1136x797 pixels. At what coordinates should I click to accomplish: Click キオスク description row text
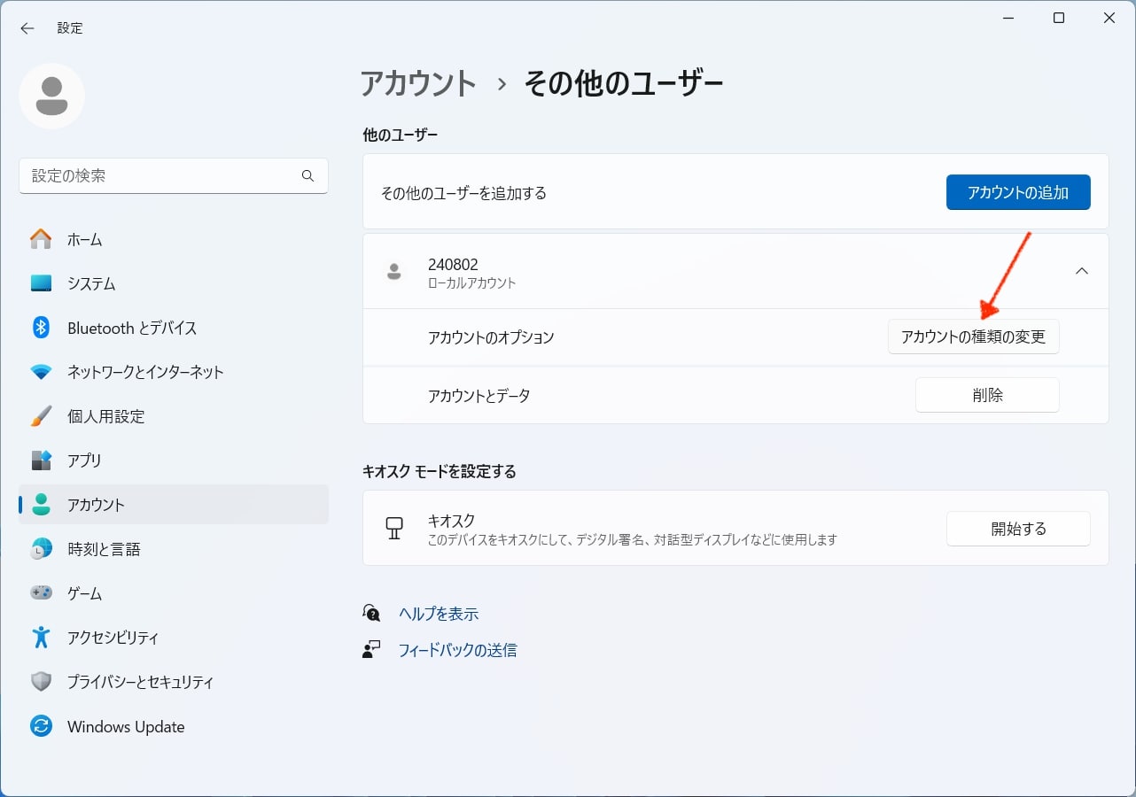tap(633, 539)
